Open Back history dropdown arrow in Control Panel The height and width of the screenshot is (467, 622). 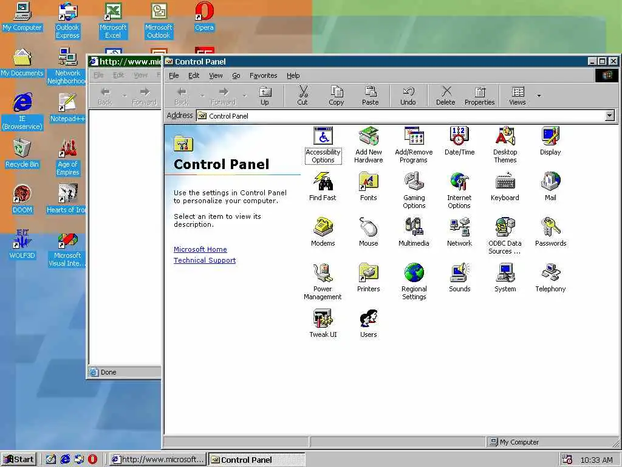[x=202, y=95]
